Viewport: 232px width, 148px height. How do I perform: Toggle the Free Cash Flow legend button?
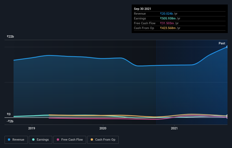click(70, 140)
